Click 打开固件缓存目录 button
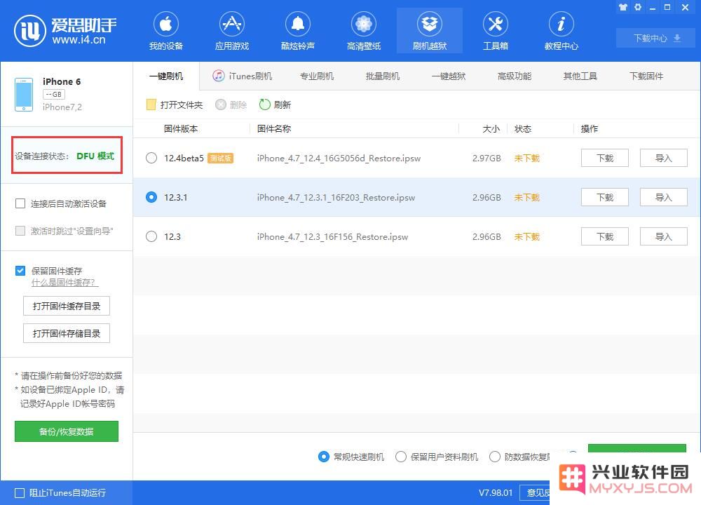This screenshot has width=701, height=505. (x=67, y=306)
